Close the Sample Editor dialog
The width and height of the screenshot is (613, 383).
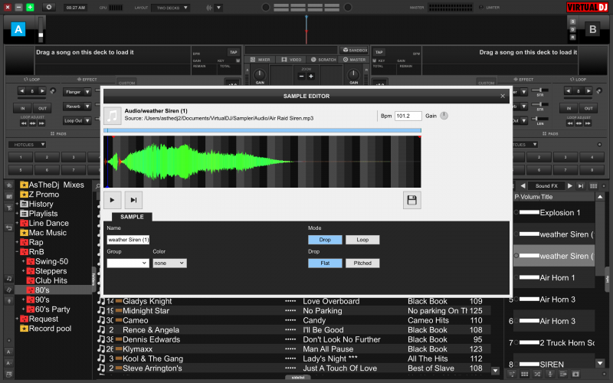[503, 97]
